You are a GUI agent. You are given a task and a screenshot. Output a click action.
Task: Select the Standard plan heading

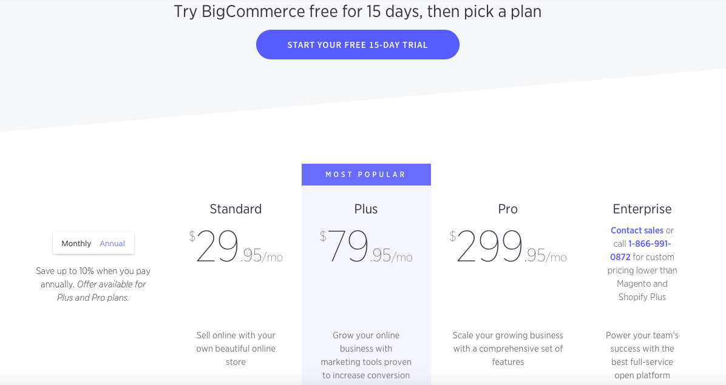(236, 209)
